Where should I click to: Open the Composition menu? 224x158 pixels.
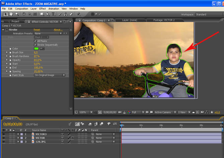click(21, 8)
